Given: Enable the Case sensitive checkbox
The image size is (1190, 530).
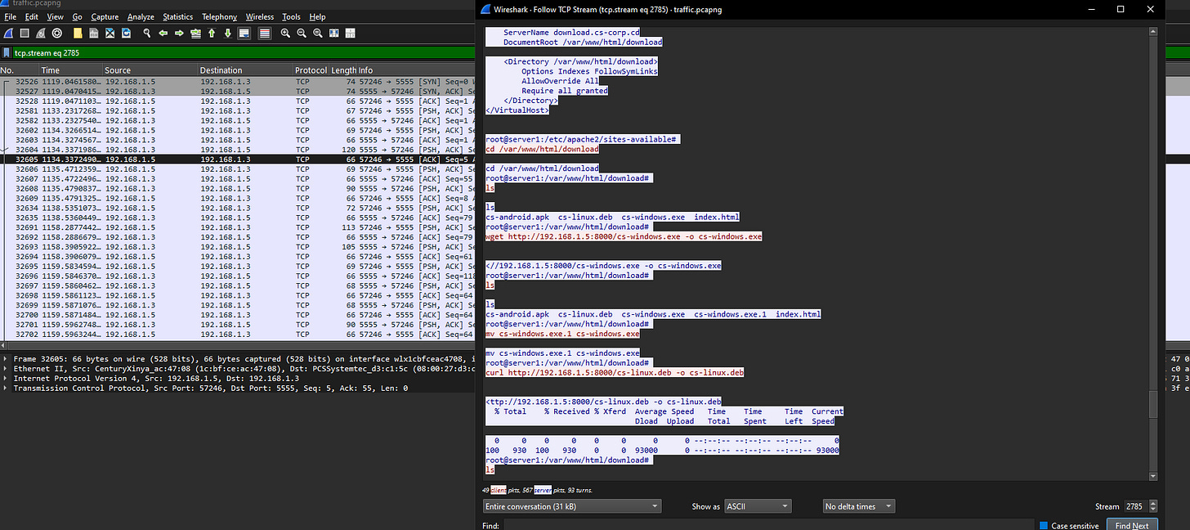Looking at the screenshot, I should (1043, 526).
